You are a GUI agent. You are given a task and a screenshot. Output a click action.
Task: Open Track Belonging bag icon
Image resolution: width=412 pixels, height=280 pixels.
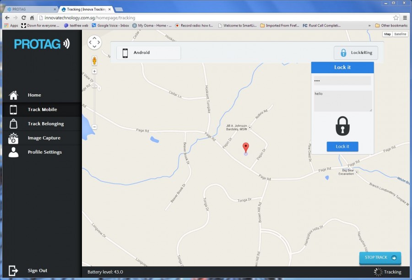pyautogui.click(x=13, y=124)
